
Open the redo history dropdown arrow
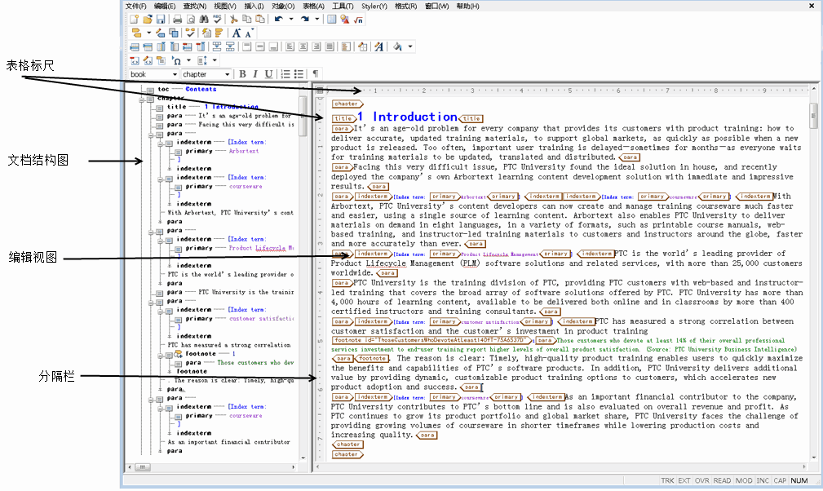pyautogui.click(x=317, y=20)
